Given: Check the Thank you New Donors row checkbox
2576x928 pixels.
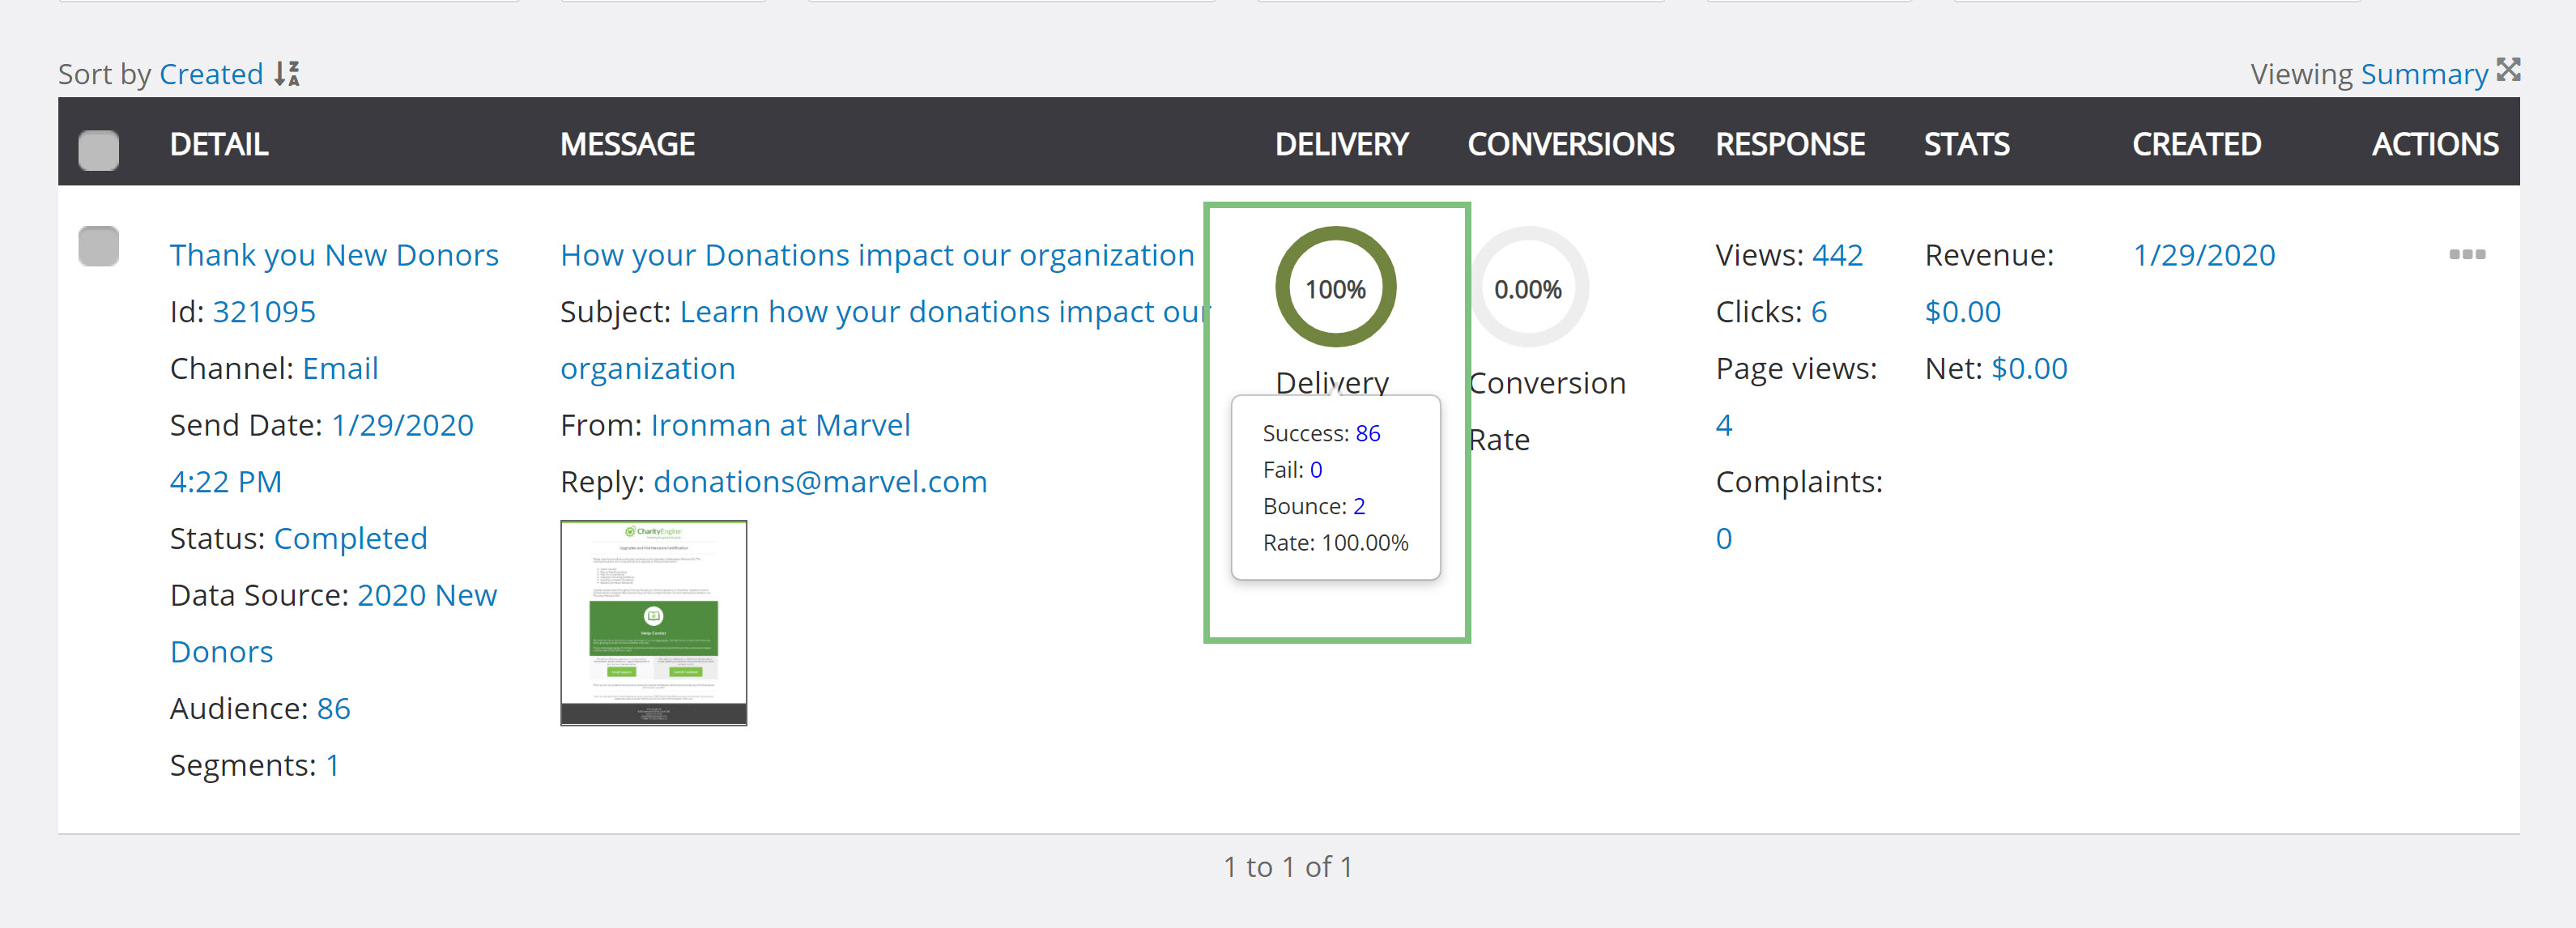Looking at the screenshot, I should coord(98,246).
